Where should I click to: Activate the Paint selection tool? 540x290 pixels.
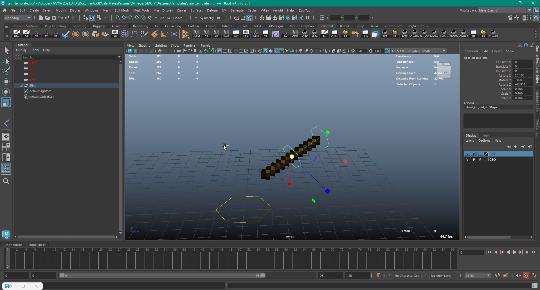click(x=6, y=71)
